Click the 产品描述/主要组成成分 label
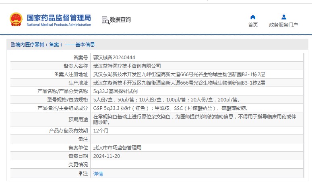Screen dimensions: 312x182 pyautogui.click(x=63, y=108)
